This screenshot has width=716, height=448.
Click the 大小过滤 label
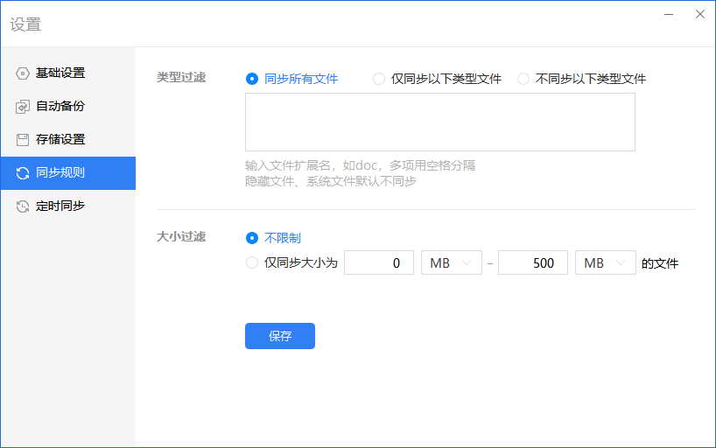181,236
